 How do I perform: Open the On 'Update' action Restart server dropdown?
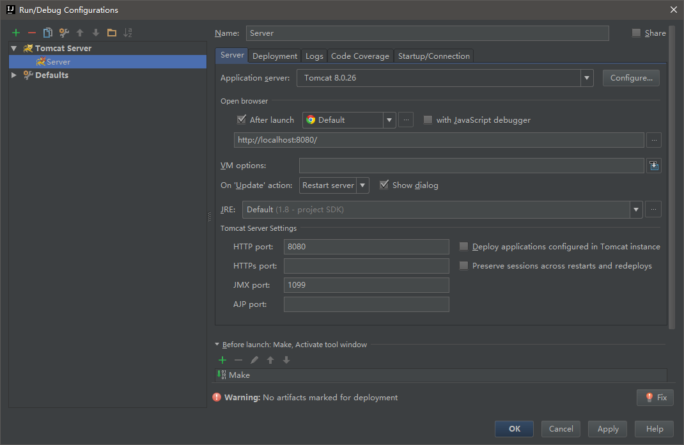(362, 185)
